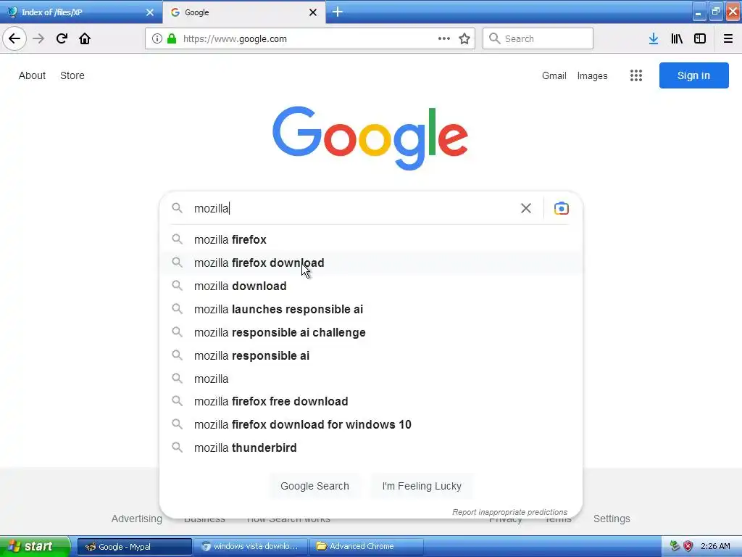Open the Settings footer link
Screen dimensions: 742x557
(612, 519)
